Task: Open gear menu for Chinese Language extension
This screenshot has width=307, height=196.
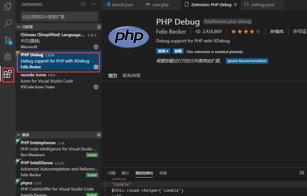Action: (x=96, y=47)
